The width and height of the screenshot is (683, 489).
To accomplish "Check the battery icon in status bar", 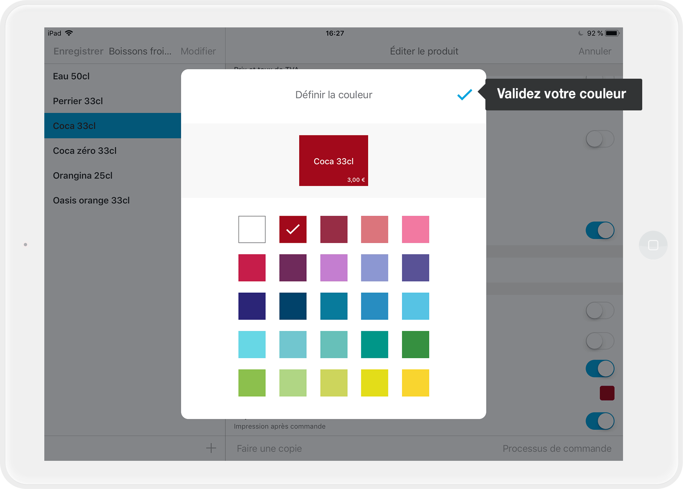I will pos(612,33).
